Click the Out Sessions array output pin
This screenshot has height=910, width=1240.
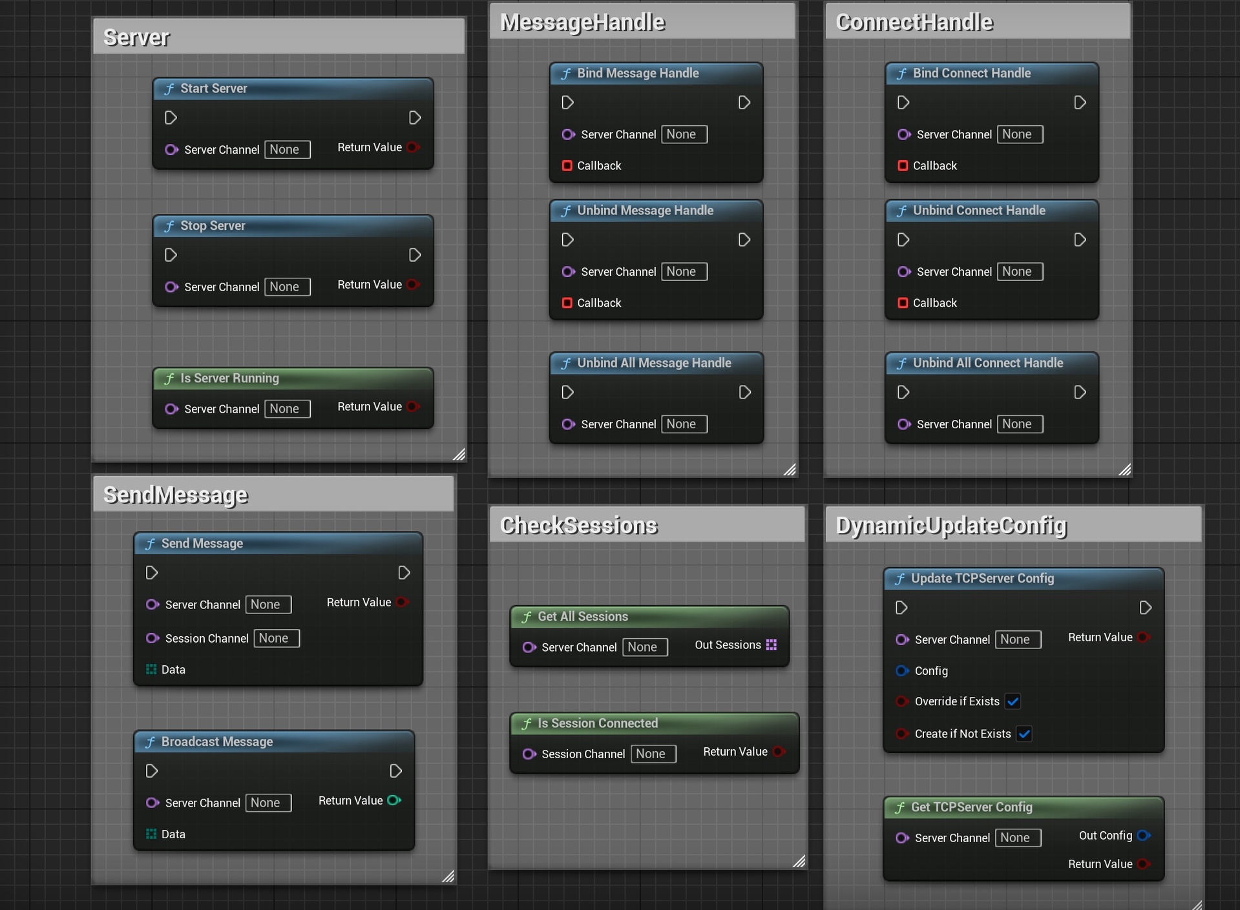(771, 645)
